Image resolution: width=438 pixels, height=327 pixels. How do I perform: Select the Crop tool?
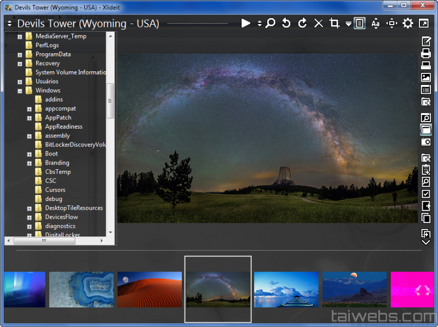pyautogui.click(x=335, y=23)
